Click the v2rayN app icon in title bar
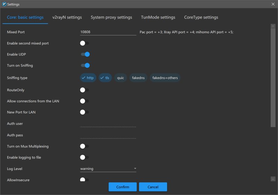The height and width of the screenshot is (195, 278). tap(4, 4)
